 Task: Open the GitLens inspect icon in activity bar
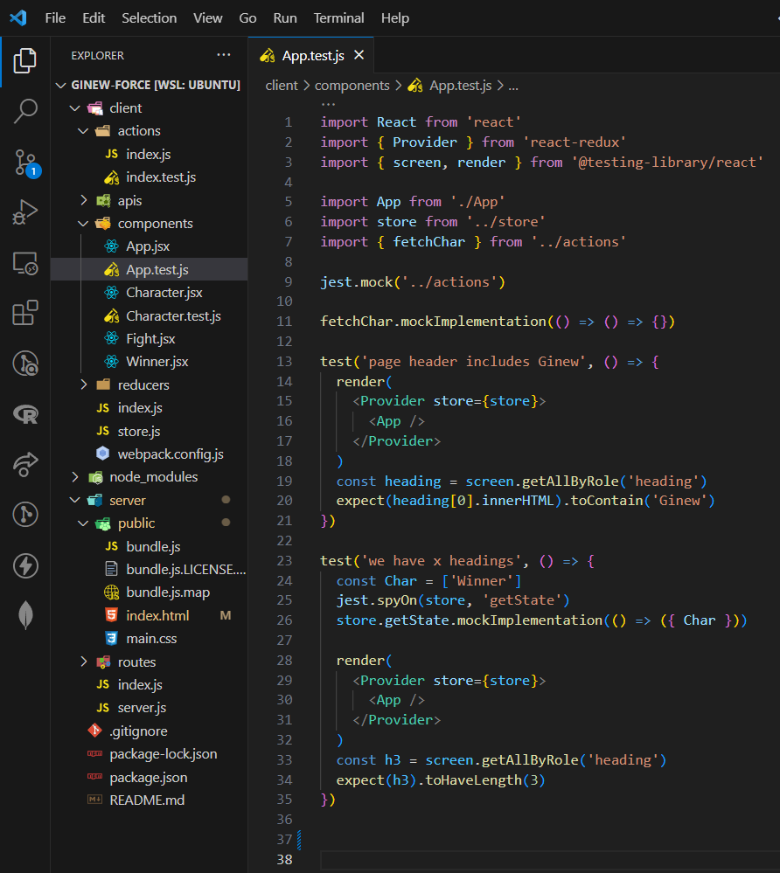click(25, 364)
